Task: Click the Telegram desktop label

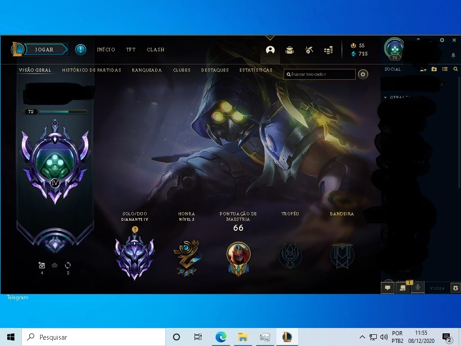Action: pos(18,297)
